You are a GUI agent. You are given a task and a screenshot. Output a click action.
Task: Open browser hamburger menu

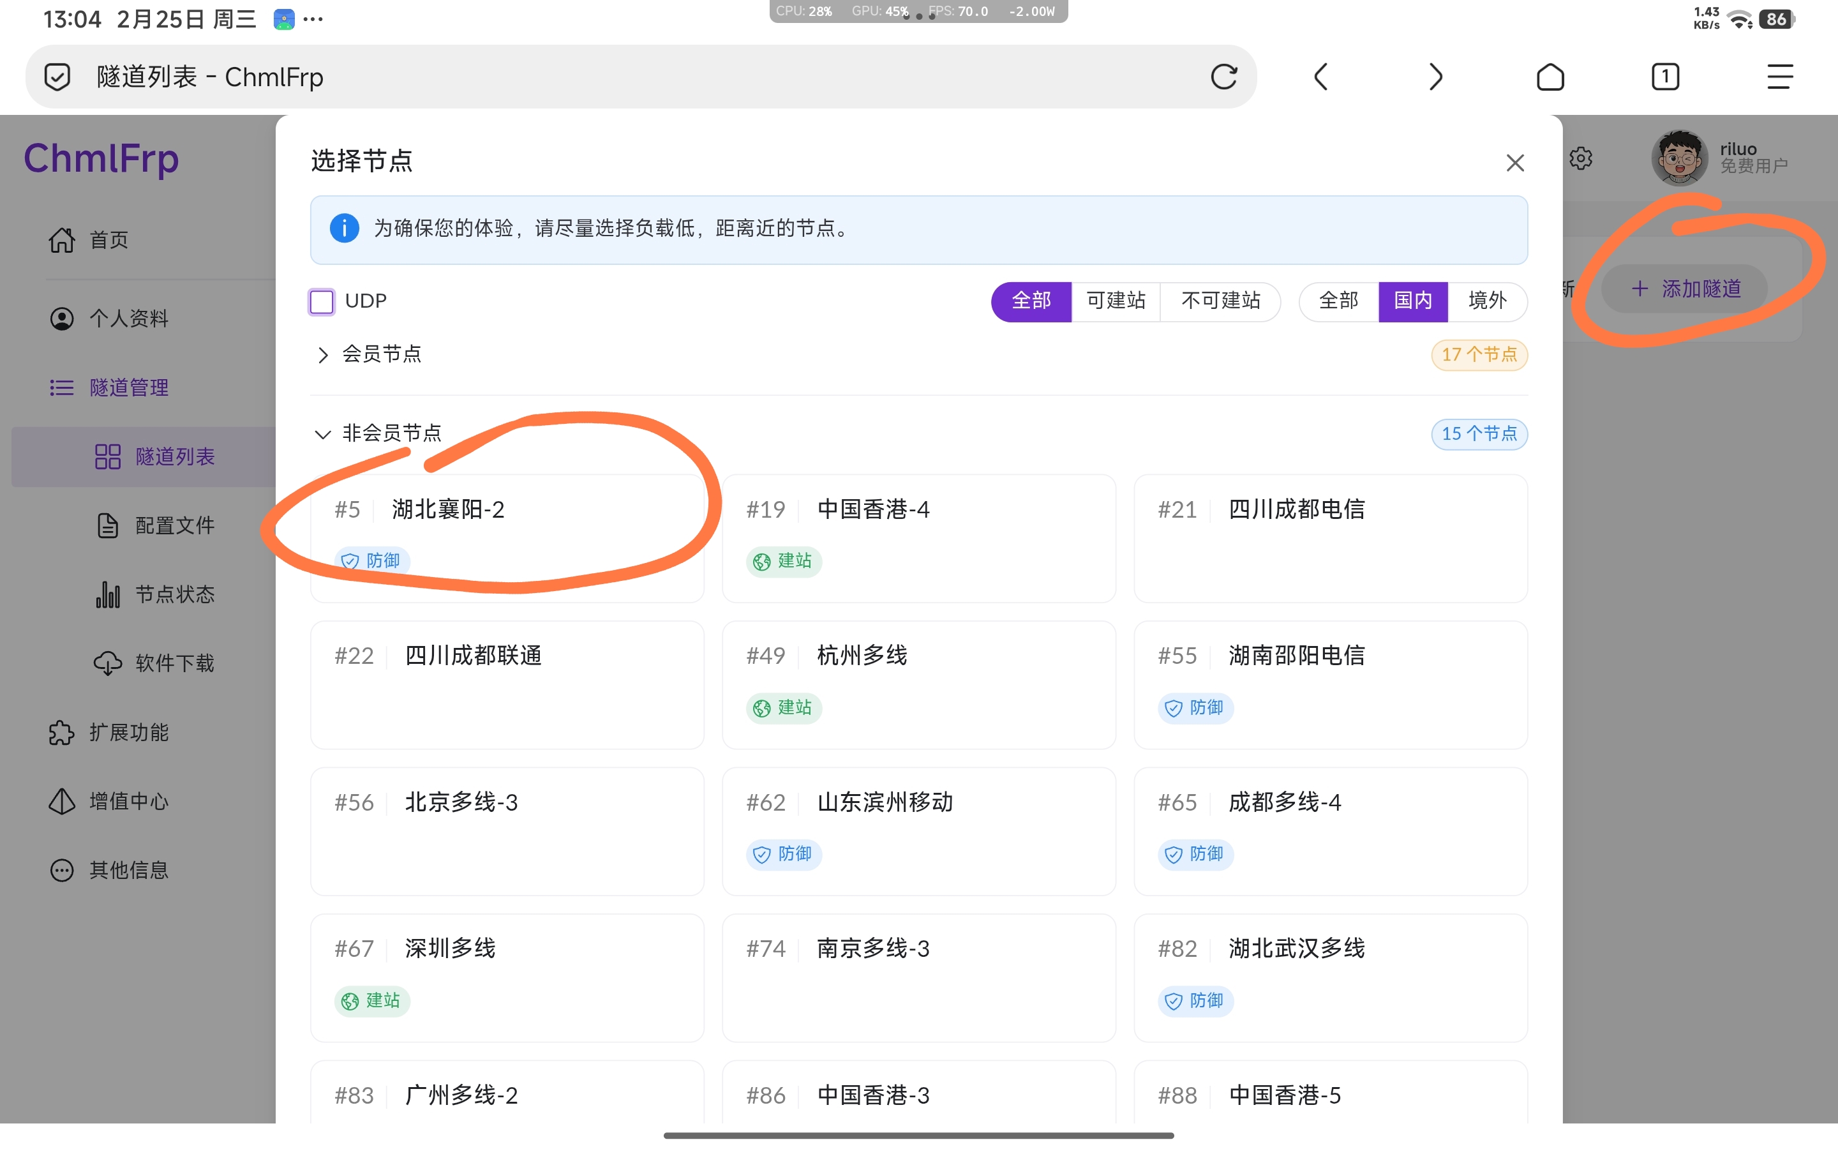(1779, 77)
